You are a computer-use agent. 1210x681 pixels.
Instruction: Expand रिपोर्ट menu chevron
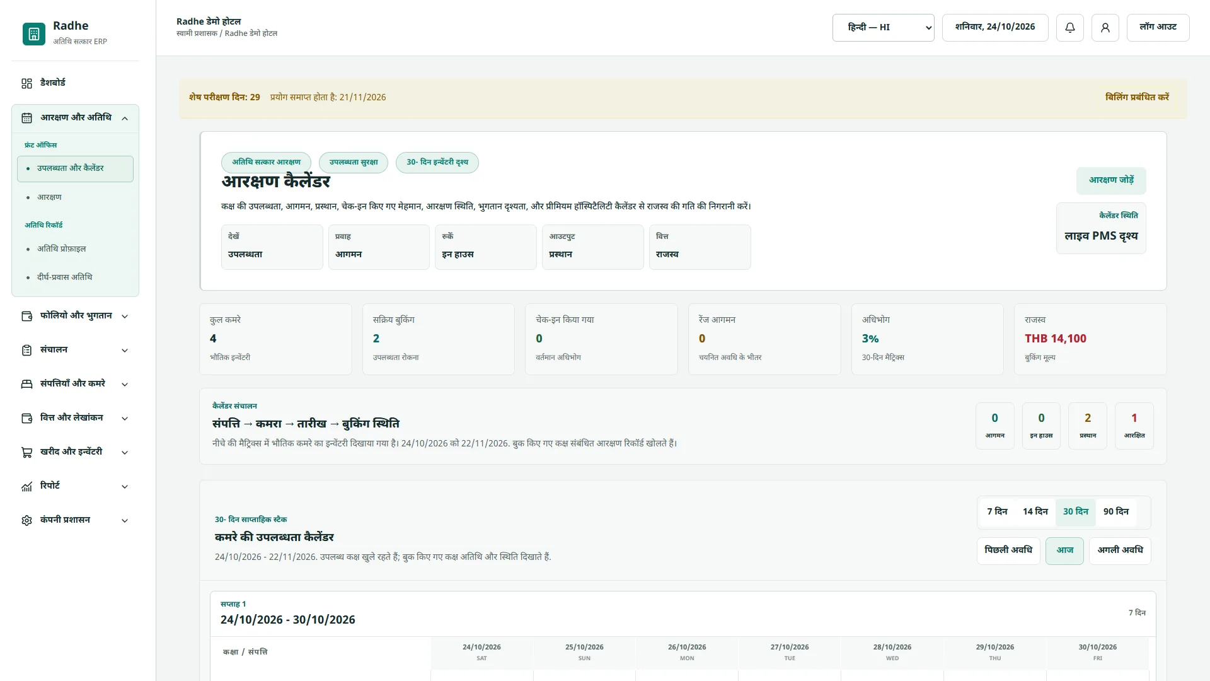point(125,487)
